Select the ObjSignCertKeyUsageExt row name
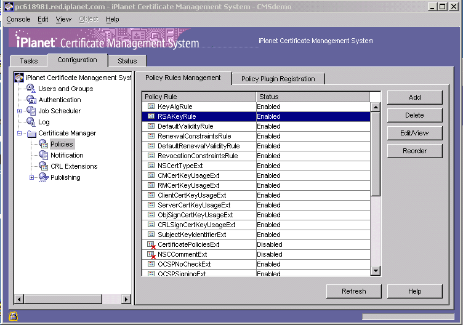 tap(195, 215)
